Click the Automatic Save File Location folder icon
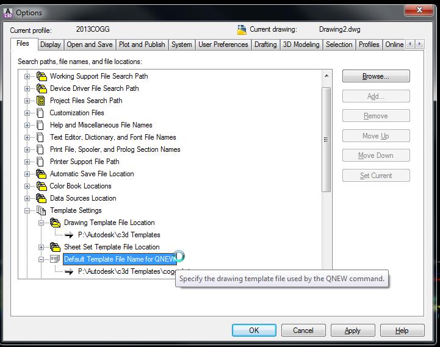The width and height of the screenshot is (440, 347). pyautogui.click(x=41, y=174)
